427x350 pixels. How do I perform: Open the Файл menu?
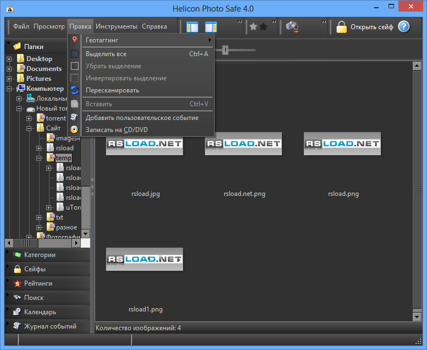pos(21,26)
